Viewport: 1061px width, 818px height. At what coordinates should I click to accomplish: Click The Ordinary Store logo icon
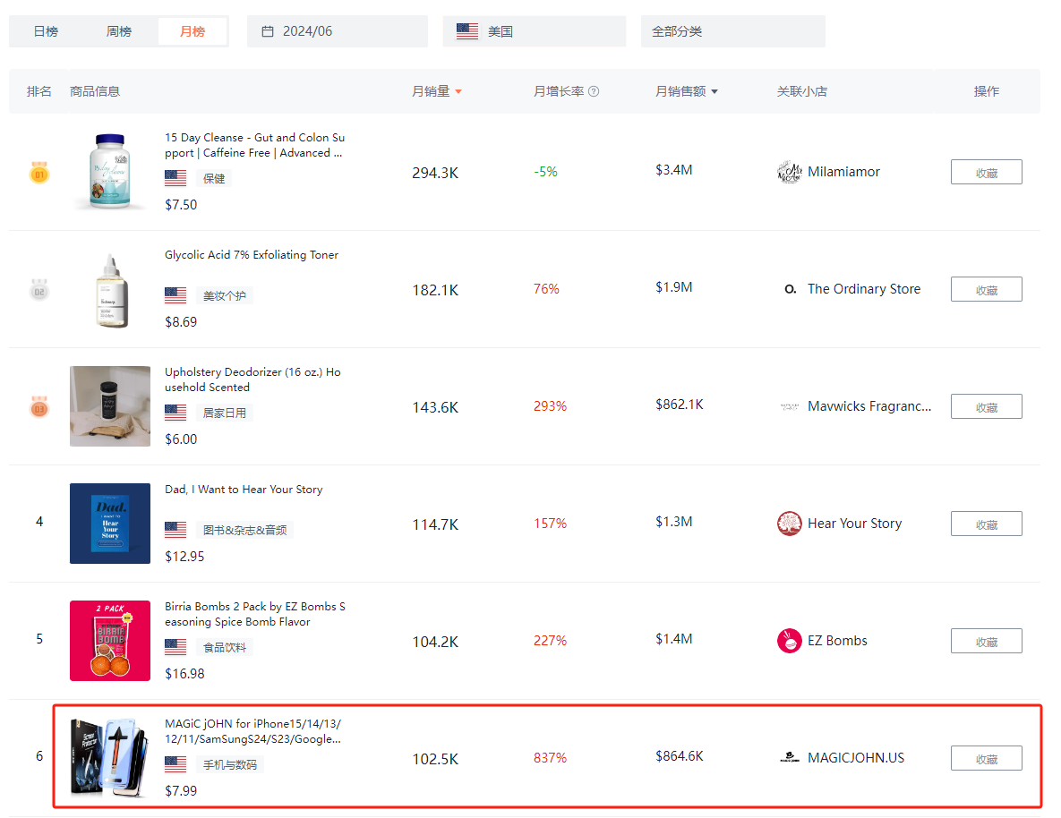(x=790, y=289)
